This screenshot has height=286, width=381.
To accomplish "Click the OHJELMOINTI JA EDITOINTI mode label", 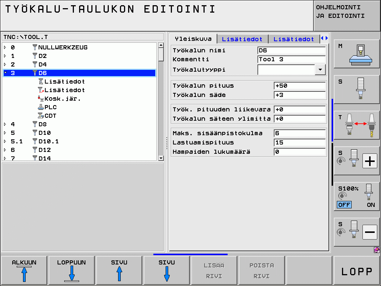I will coord(340,12).
